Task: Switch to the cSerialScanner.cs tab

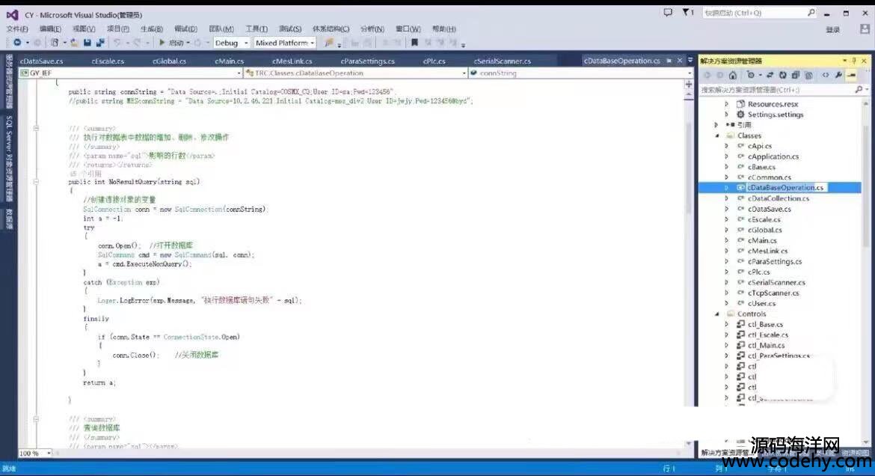Action: click(503, 61)
